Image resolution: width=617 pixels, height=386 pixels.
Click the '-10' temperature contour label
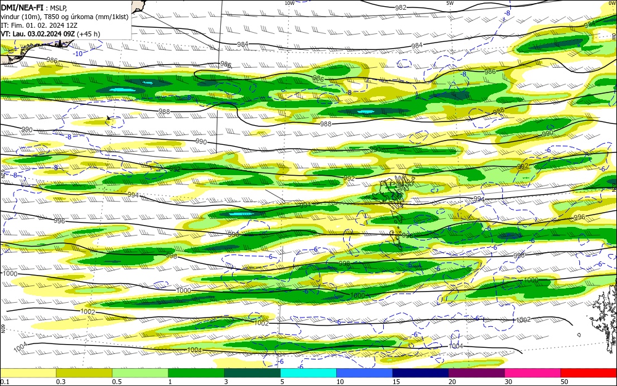tap(78, 54)
